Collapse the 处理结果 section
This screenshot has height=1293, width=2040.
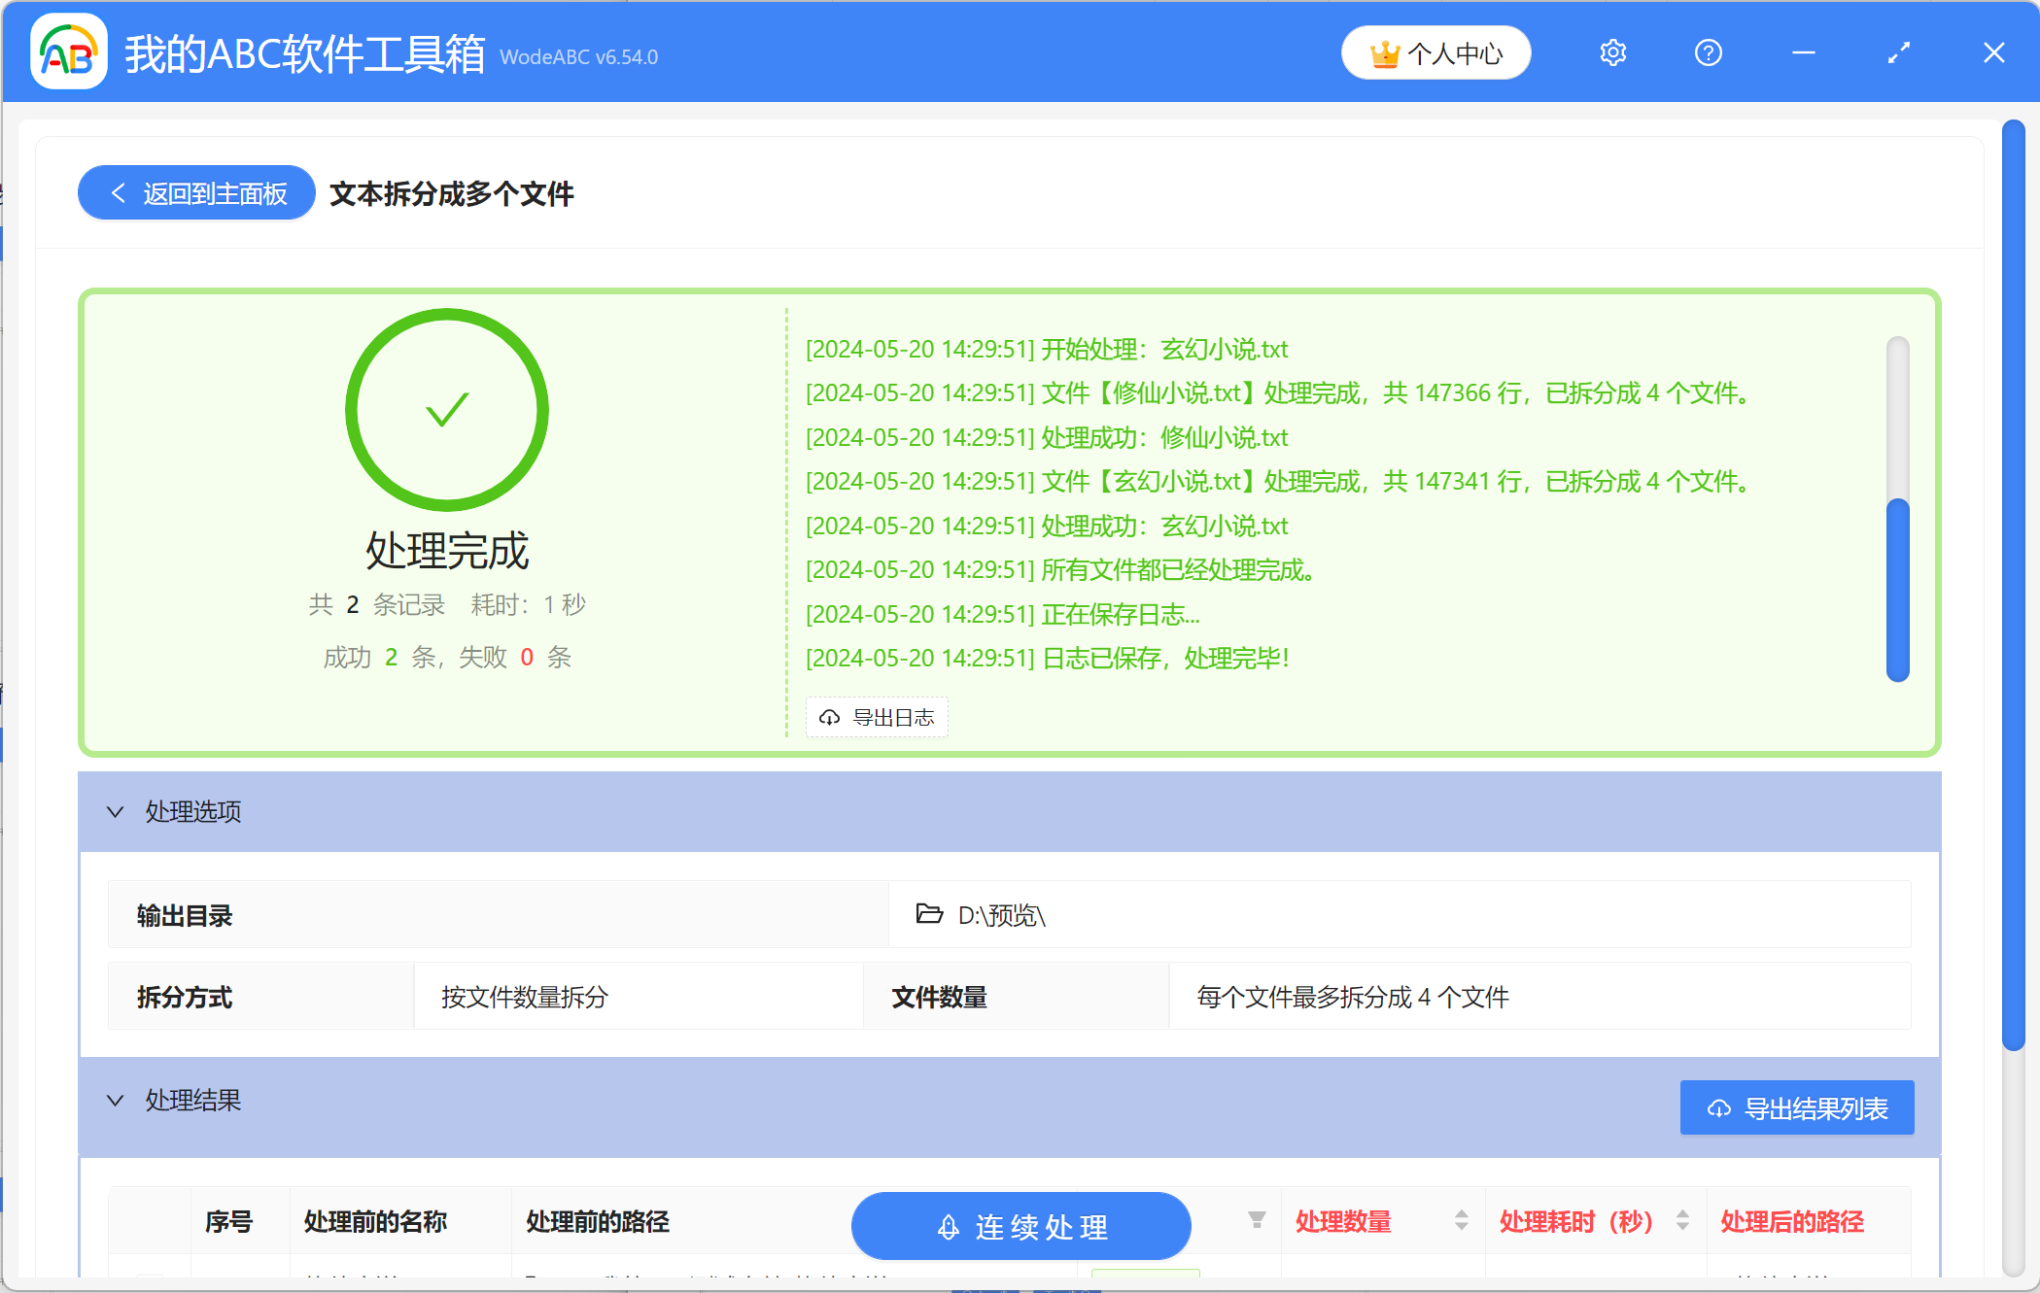click(116, 1100)
